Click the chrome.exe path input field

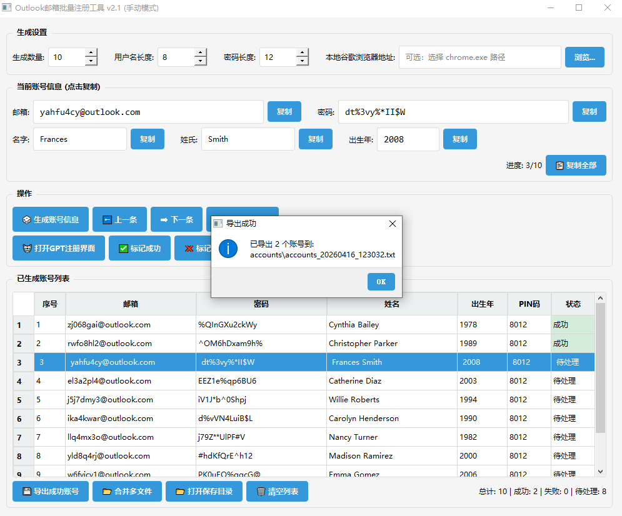point(479,57)
